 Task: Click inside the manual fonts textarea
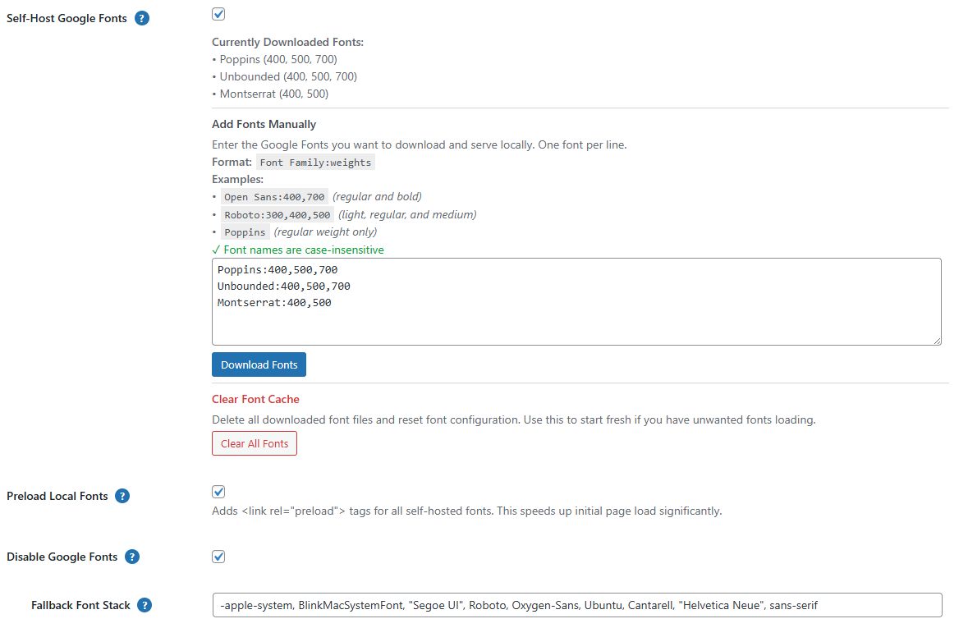tap(575, 301)
